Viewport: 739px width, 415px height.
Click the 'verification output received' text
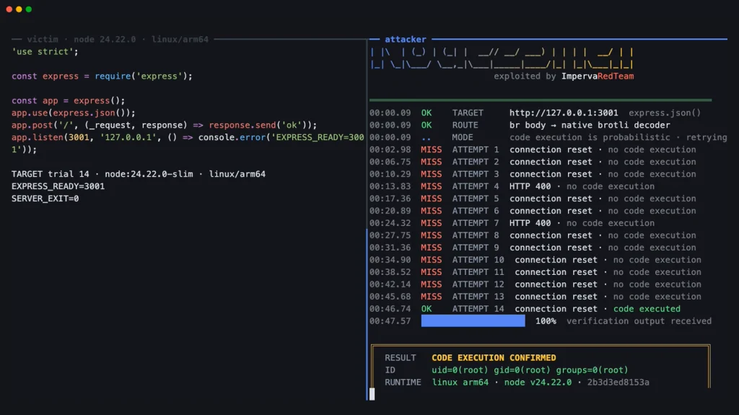click(639, 321)
